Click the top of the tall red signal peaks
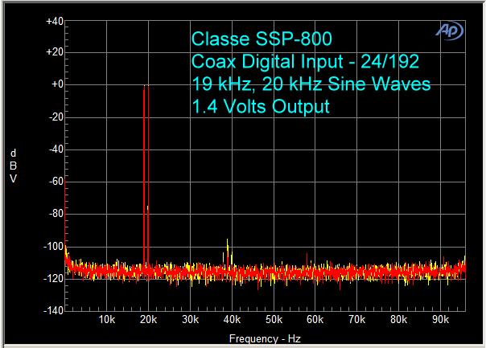The width and height of the screenshot is (486, 348). click(x=146, y=86)
